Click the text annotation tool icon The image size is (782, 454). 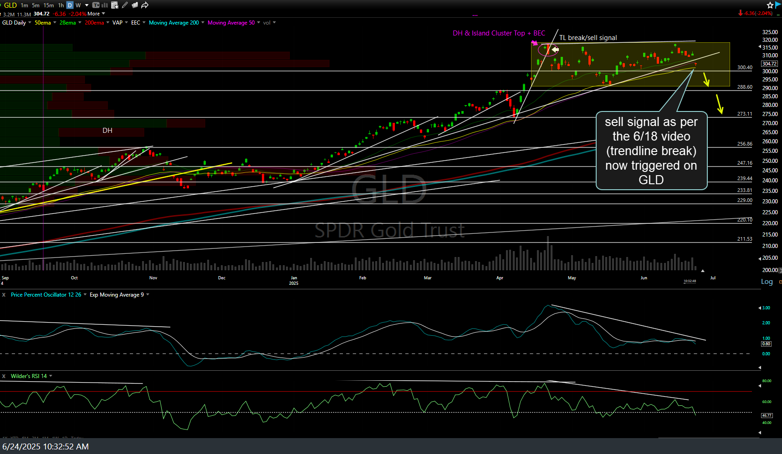click(96, 5)
